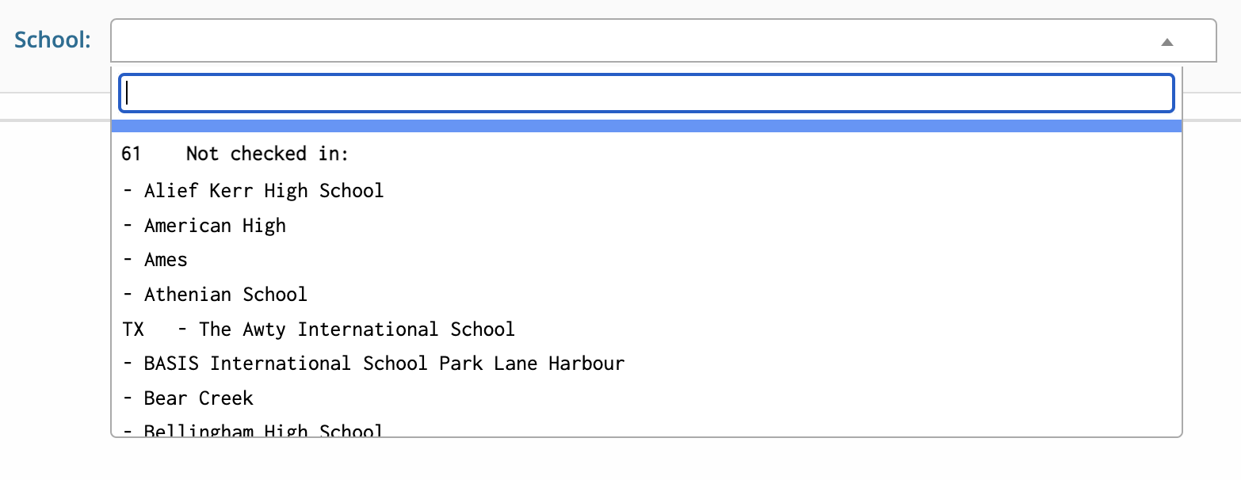Select BASIS International School Park Lane Harbour
Screen dimensions: 1241x480
point(384,364)
